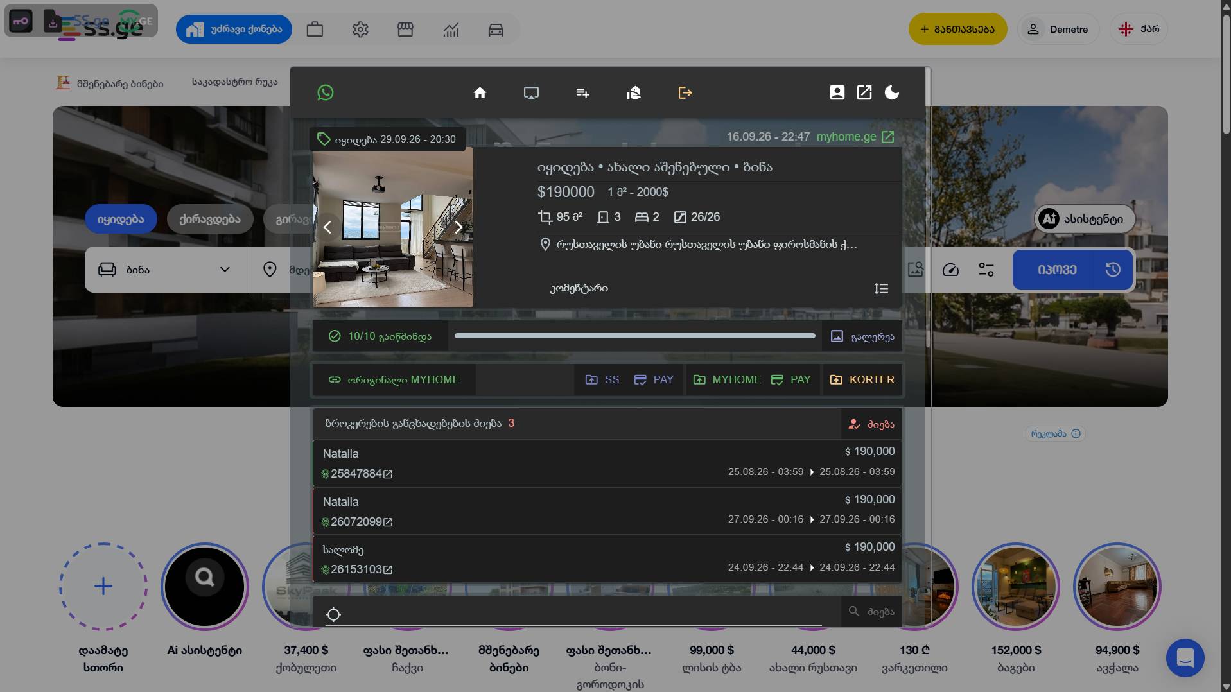
Task: Open the comment line-spacing icon
Action: [x=881, y=289]
